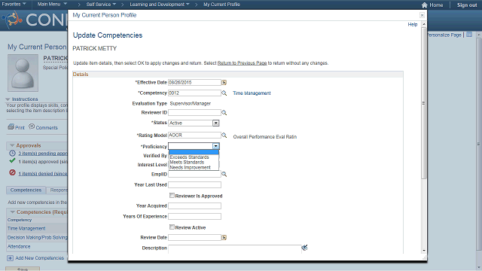
Task: Click the Return to Previous Page link
Action: 242,63
